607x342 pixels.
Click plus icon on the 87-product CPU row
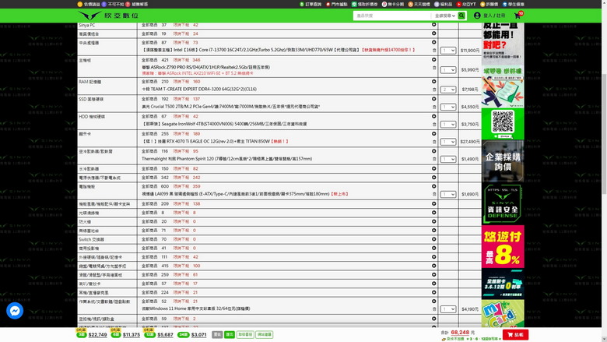pos(433,42)
